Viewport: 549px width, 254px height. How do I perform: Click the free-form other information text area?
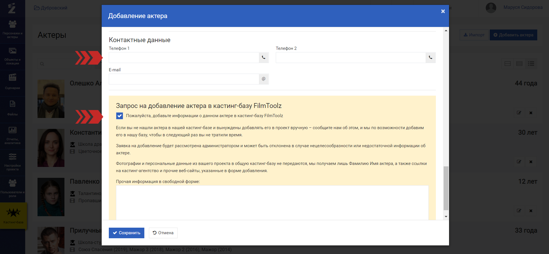click(x=272, y=203)
